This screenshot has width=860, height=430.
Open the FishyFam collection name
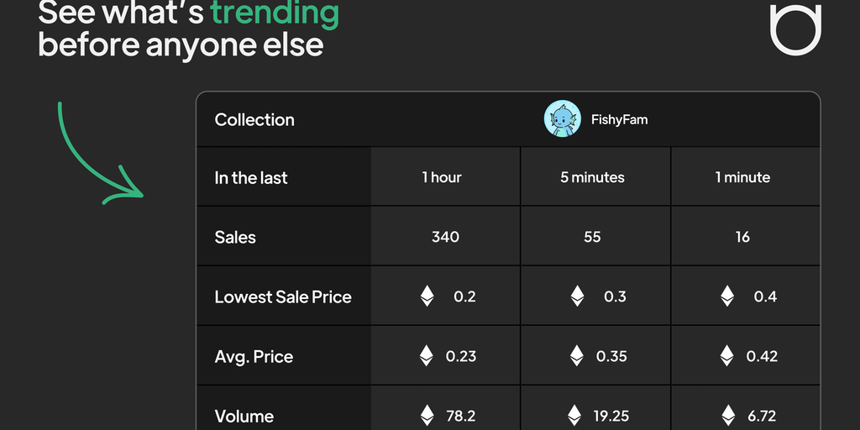pyautogui.click(x=619, y=120)
